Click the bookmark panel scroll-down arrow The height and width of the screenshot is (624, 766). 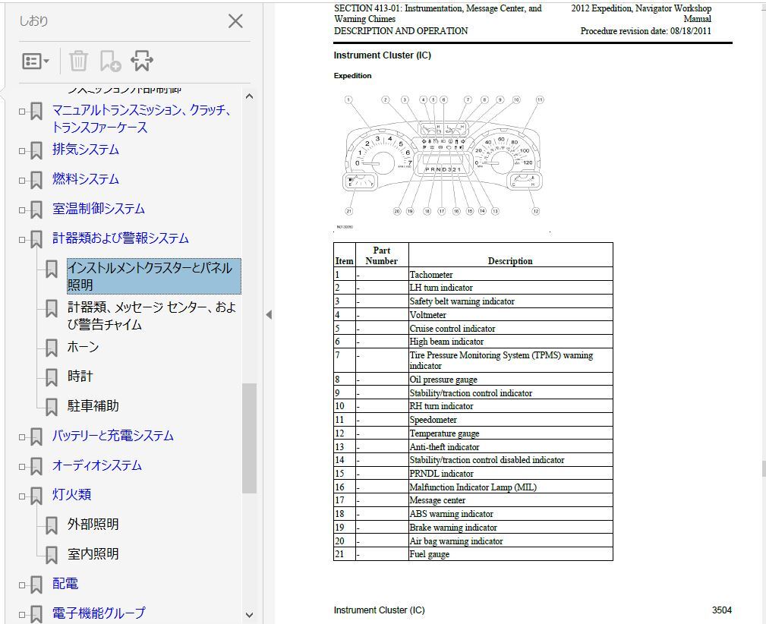click(x=249, y=615)
